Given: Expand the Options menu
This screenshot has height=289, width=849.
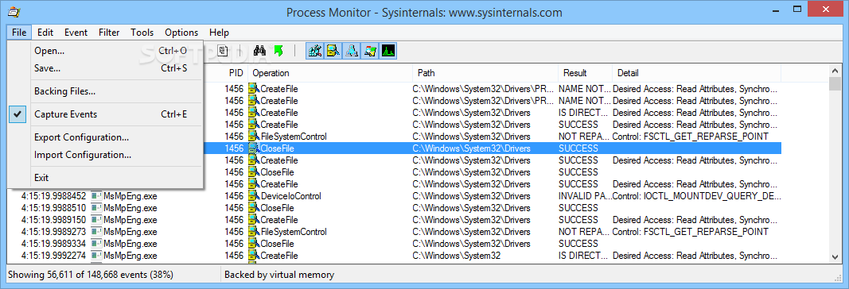Looking at the screenshot, I should (x=181, y=33).
